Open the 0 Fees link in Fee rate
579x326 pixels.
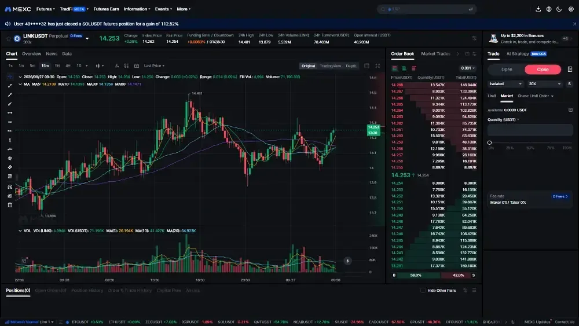pyautogui.click(x=560, y=196)
